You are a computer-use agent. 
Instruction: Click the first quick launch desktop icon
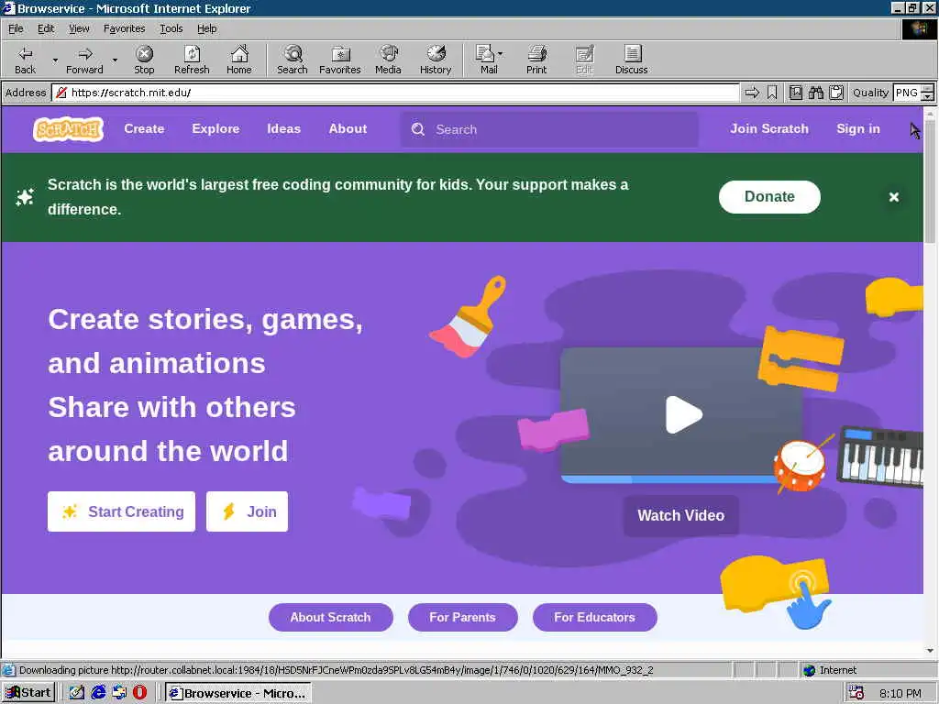(77, 693)
